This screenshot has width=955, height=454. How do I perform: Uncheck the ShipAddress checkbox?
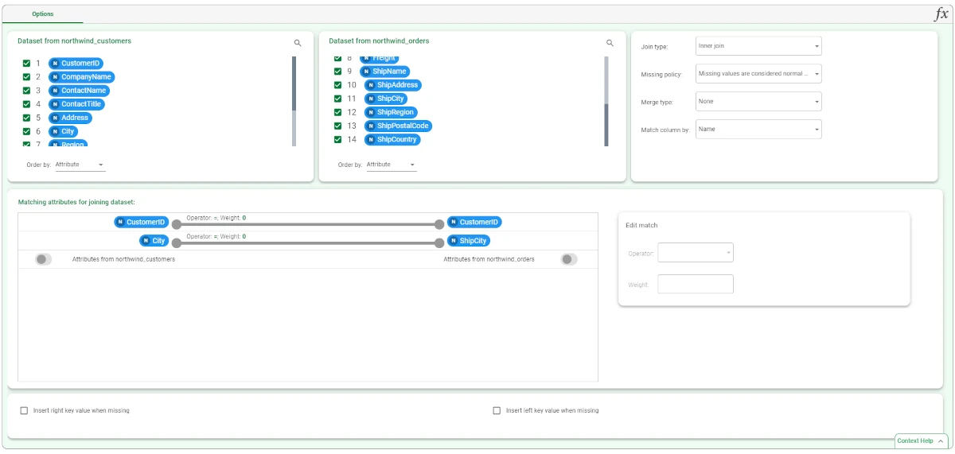pyautogui.click(x=337, y=85)
